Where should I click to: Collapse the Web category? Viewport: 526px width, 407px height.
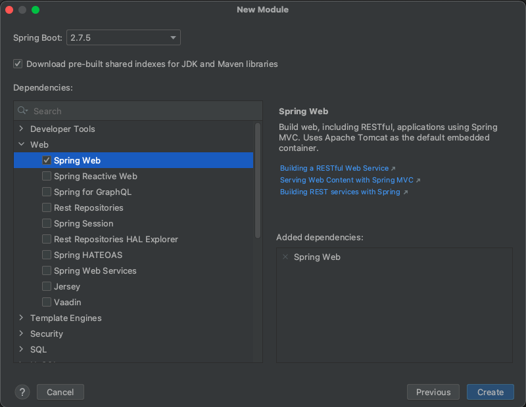pos(22,144)
